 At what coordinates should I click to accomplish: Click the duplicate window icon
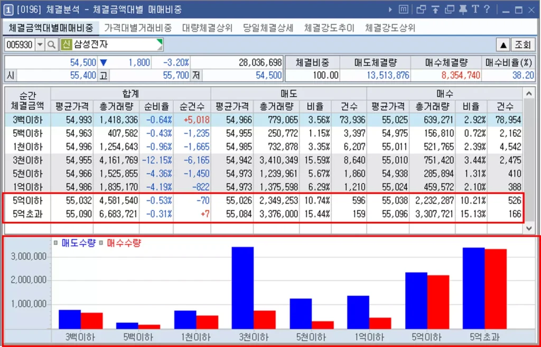tap(449, 10)
